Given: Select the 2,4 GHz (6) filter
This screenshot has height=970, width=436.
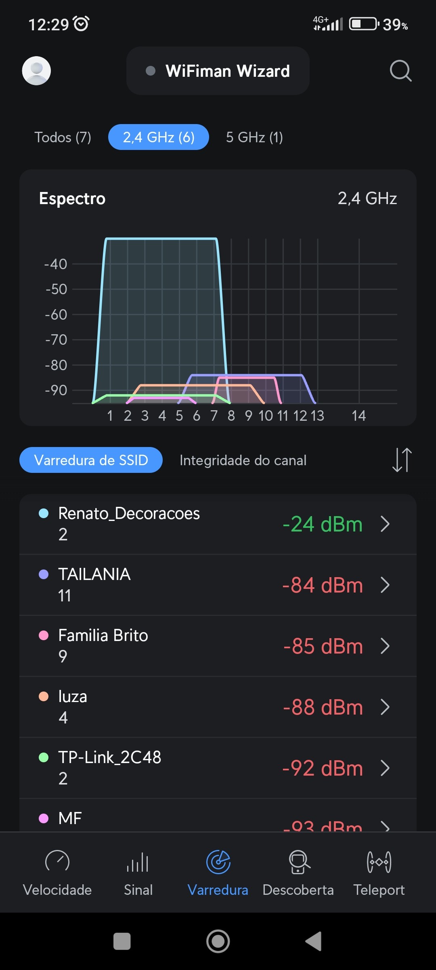Looking at the screenshot, I should coord(159,137).
